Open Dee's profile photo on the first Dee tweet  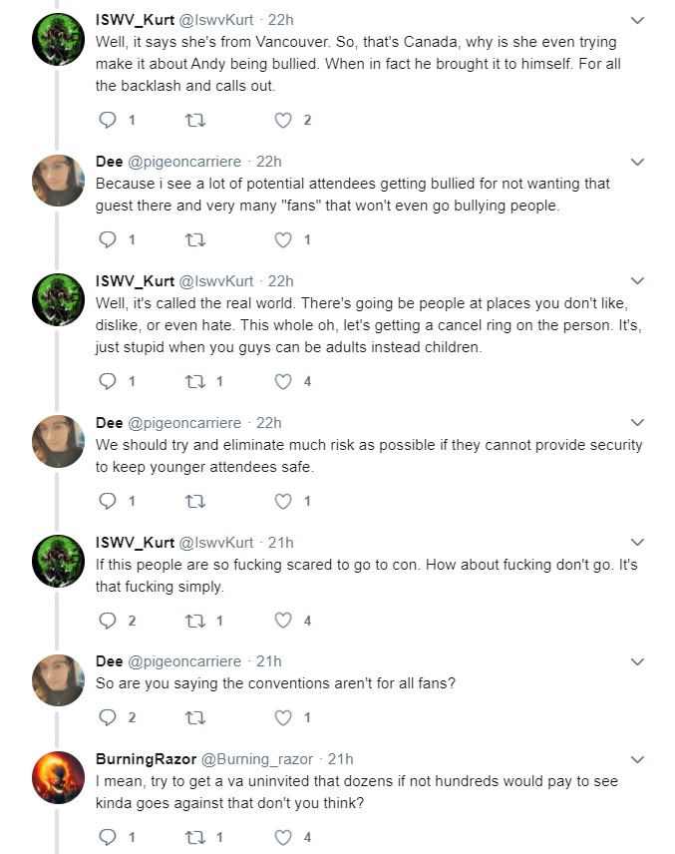58,181
